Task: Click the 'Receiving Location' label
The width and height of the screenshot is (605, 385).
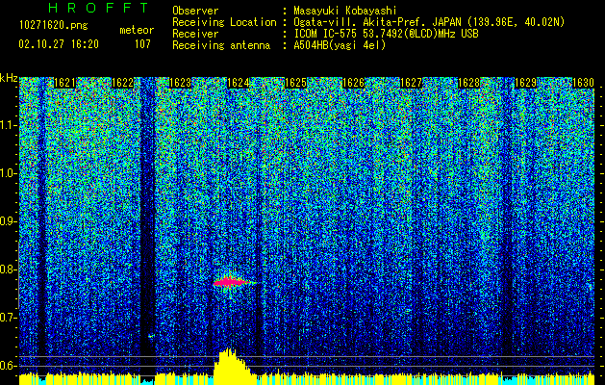Action: 224,22
